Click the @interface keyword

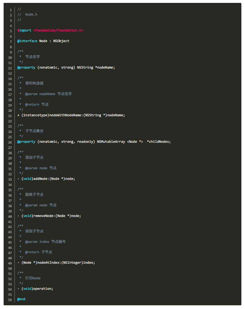coord(27,41)
